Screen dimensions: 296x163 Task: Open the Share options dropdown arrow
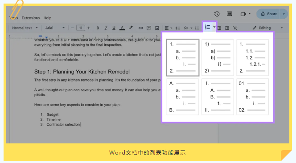tap(284, 14)
